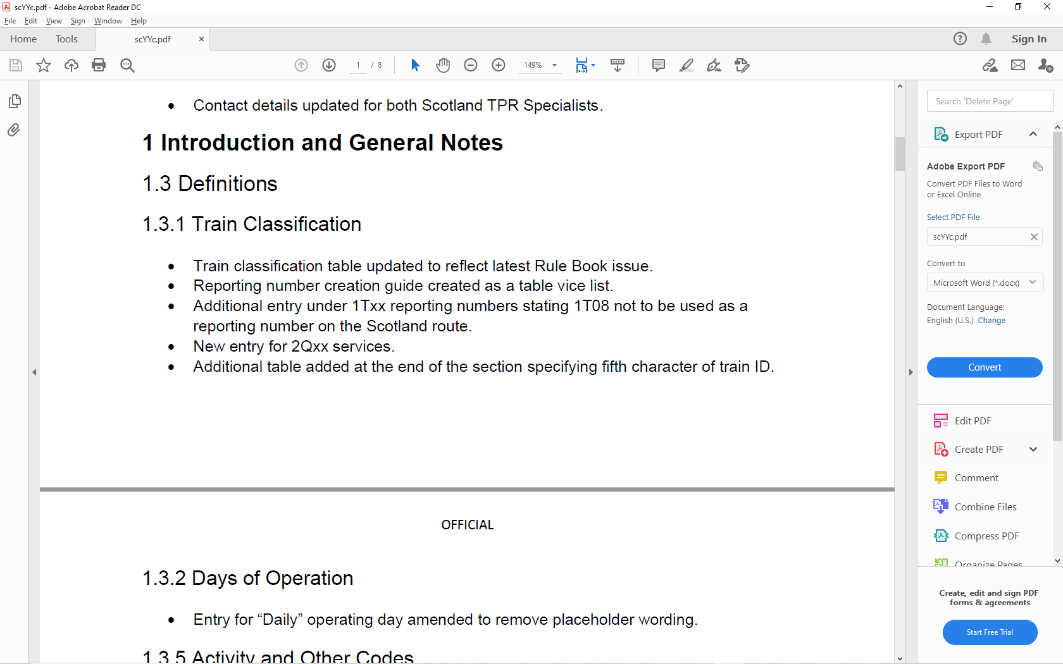This screenshot has width=1063, height=664.
Task: Click the Sign In link
Action: [x=1029, y=39]
